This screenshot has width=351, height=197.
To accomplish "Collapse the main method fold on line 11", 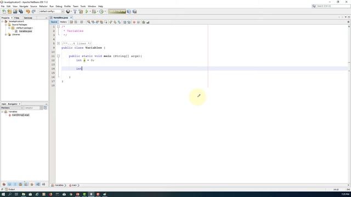I will tap(59, 56).
